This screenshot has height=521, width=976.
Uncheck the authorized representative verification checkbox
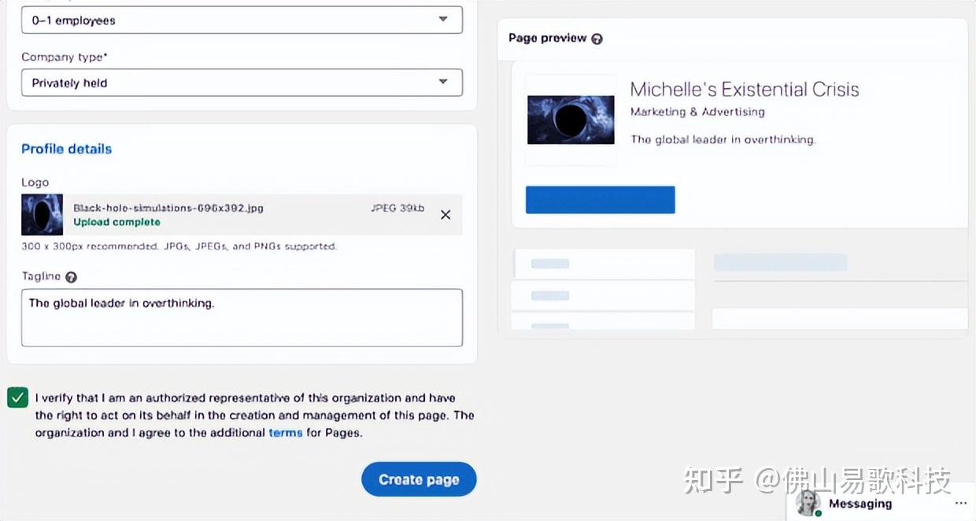17,397
